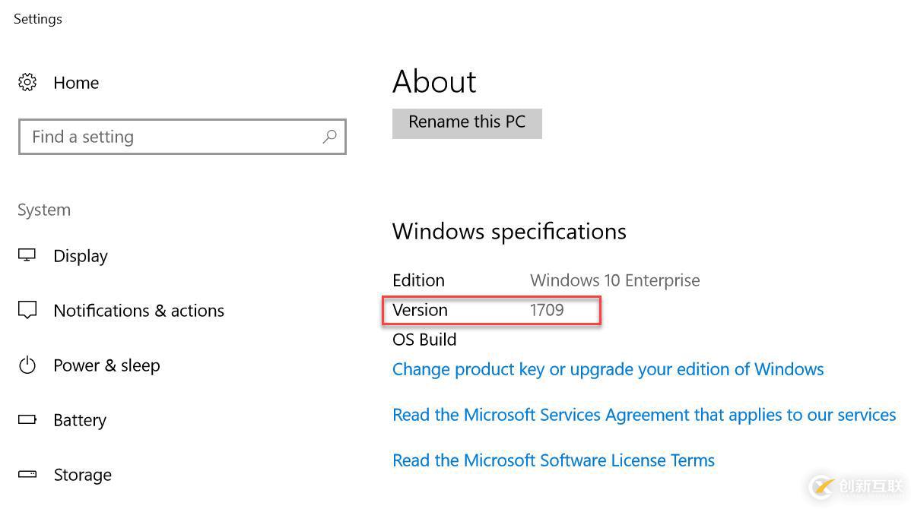Click the Home gear icon
Screen dimensions: 911x509
pyautogui.click(x=27, y=82)
